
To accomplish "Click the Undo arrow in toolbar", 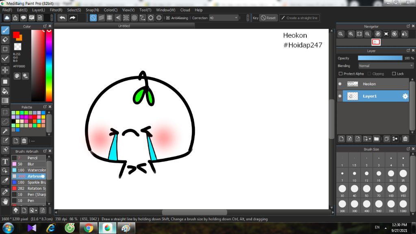I will point(62,18).
